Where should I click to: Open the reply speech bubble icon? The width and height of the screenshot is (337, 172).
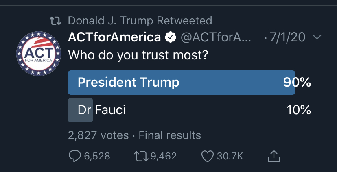pos(75,156)
